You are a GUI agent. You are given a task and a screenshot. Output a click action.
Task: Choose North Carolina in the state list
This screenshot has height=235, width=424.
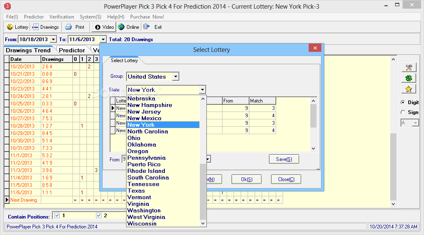pos(163,131)
